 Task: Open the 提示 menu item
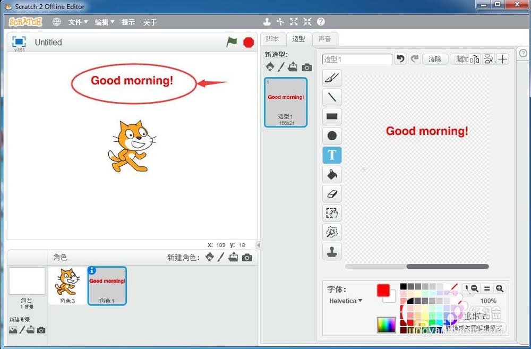point(129,22)
